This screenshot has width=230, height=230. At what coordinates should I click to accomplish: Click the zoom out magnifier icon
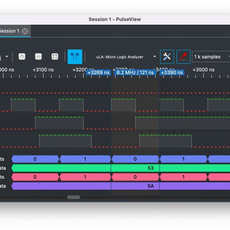tap(38, 57)
